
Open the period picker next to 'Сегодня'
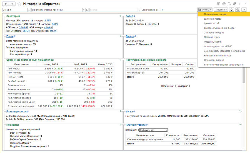click(x=29, y=10)
